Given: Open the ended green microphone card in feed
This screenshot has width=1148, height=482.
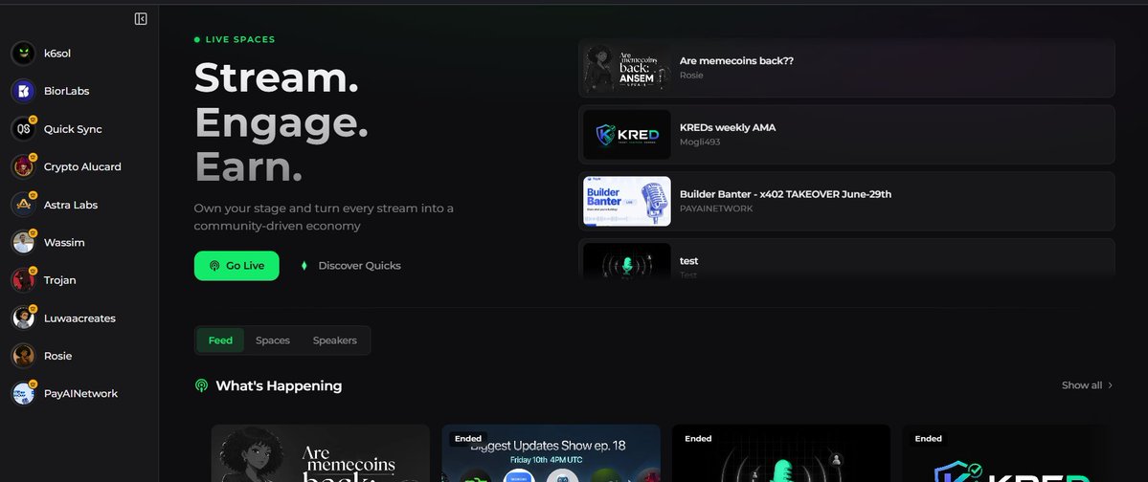Looking at the screenshot, I should point(781,453).
